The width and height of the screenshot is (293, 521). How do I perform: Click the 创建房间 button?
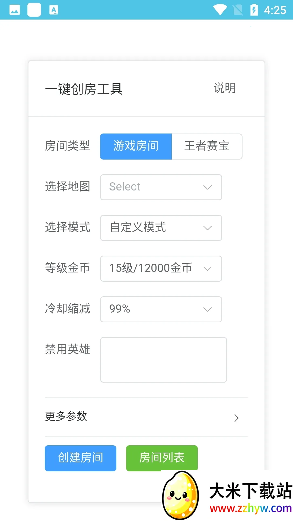[x=81, y=458]
